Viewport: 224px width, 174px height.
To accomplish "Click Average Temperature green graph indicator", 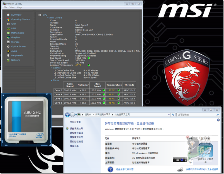I will click(89, 65).
